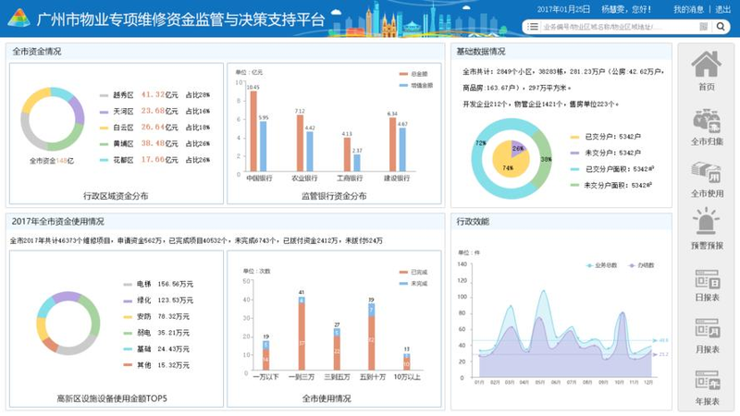The width and height of the screenshot is (740, 416).
Task: Click the 一到三万 stacked bar
Action: (302, 334)
